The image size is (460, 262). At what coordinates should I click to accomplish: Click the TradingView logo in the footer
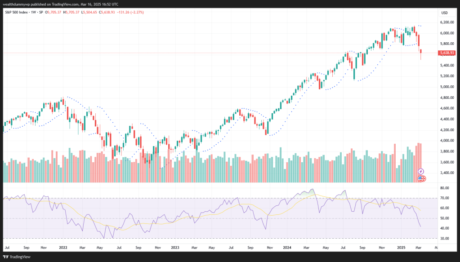point(18,257)
